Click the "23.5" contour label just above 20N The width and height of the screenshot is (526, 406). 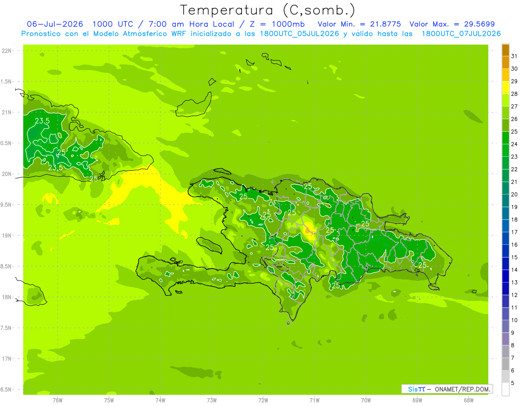pos(55,167)
